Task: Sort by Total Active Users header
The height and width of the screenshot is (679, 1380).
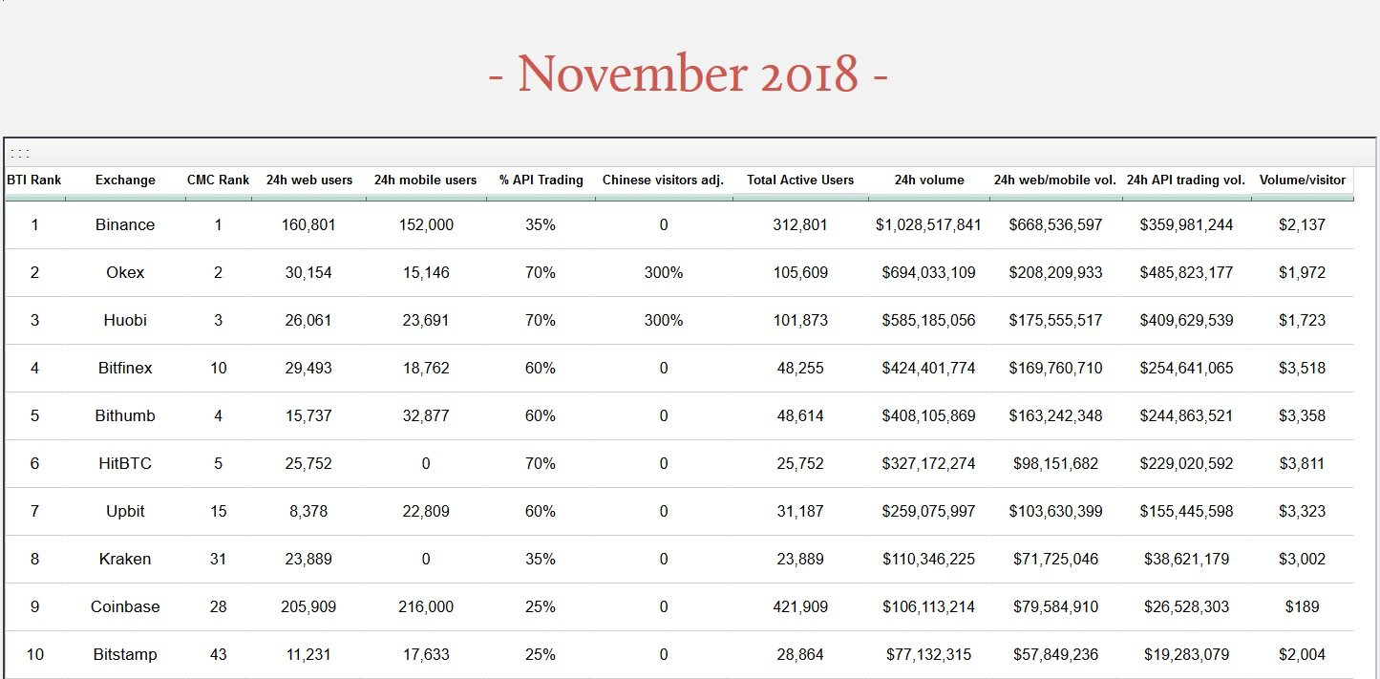Action: (x=800, y=180)
